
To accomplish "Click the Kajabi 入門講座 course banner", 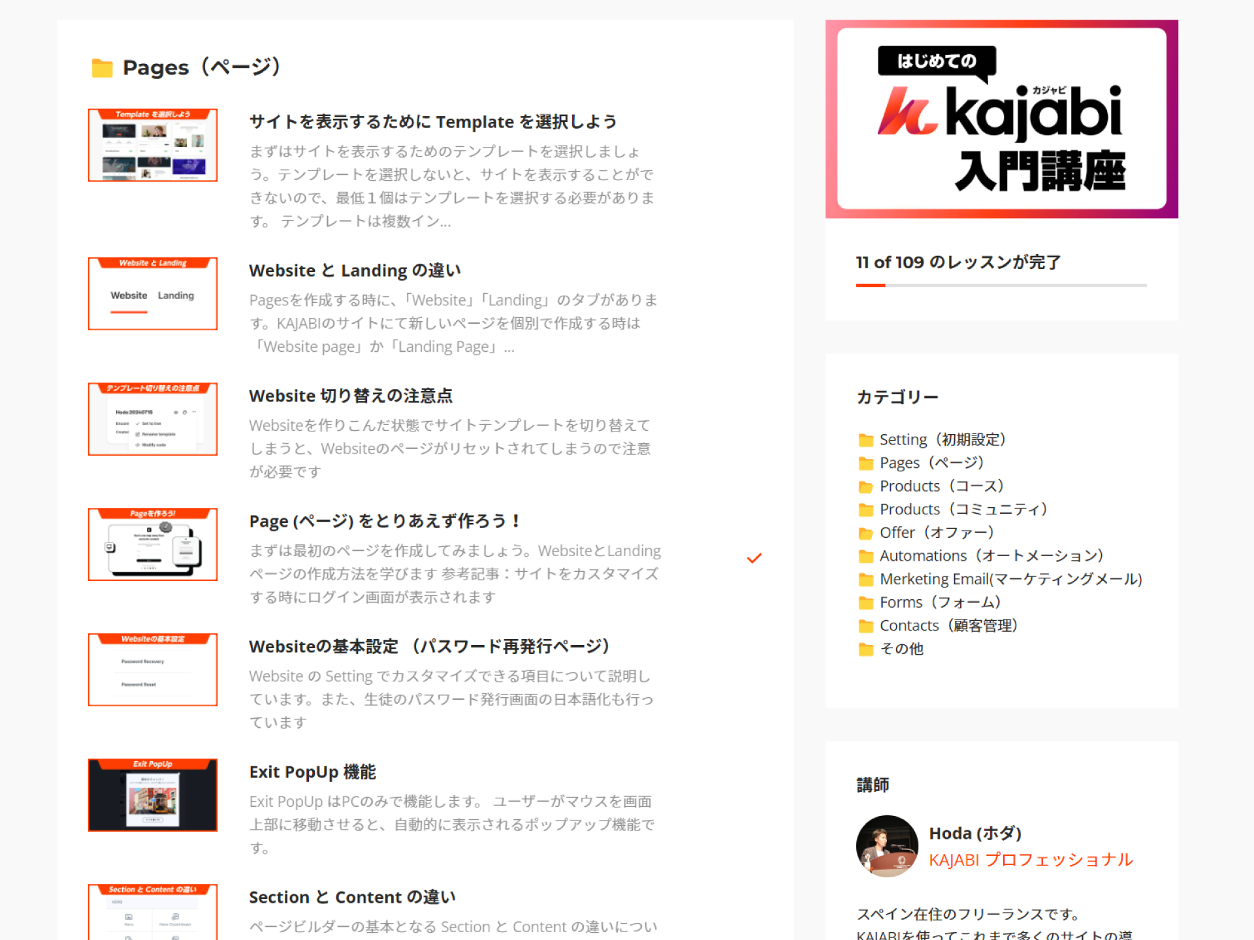I will (x=1001, y=119).
